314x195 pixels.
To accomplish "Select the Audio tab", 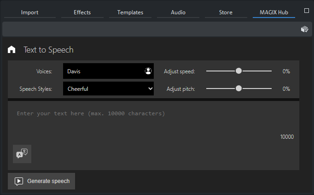I will point(178,12).
